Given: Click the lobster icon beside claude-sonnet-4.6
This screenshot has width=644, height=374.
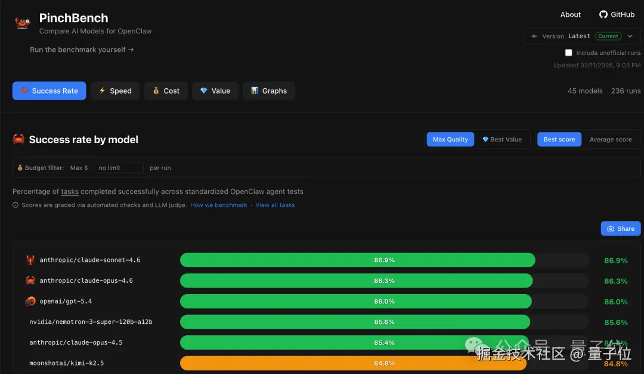Looking at the screenshot, I should [30, 259].
